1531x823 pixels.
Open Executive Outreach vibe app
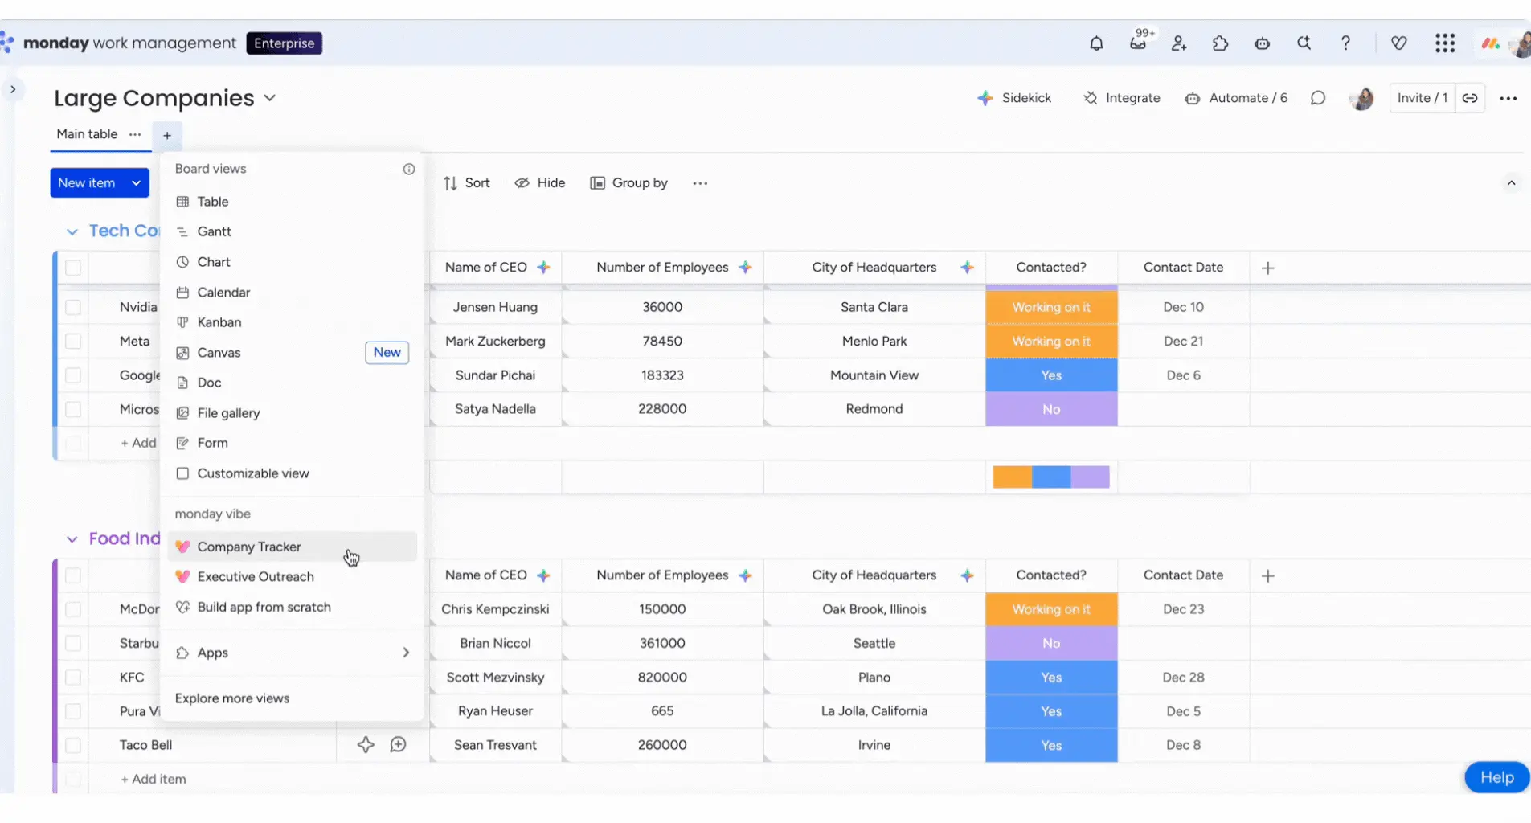point(292,577)
